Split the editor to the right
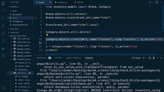This screenshot has height=92, width=164. [x=157, y=2]
